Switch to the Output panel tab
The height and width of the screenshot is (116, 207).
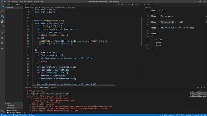[x=35, y=88]
